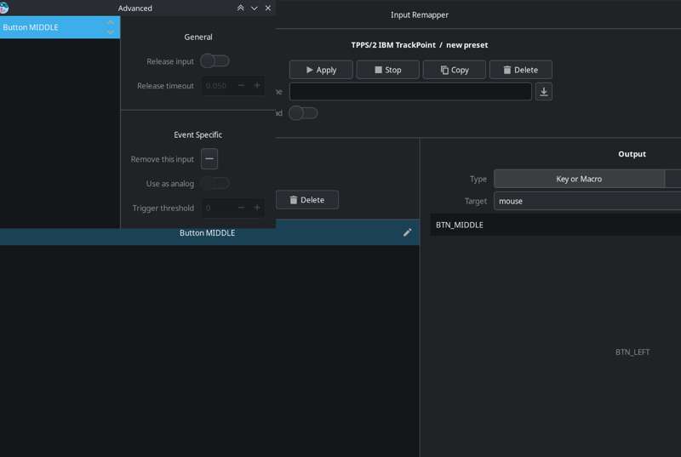This screenshot has height=457, width=681.
Task: Click the Release timeout label
Action: point(165,86)
